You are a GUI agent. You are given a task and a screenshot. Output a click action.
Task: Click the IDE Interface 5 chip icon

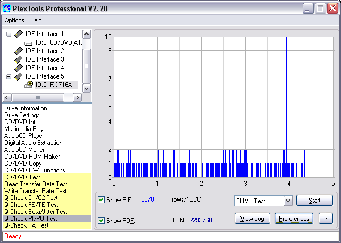point(19,76)
